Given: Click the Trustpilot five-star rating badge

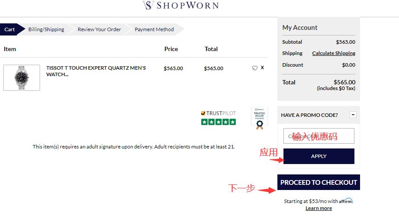Looking at the screenshot, I should click(x=219, y=122).
